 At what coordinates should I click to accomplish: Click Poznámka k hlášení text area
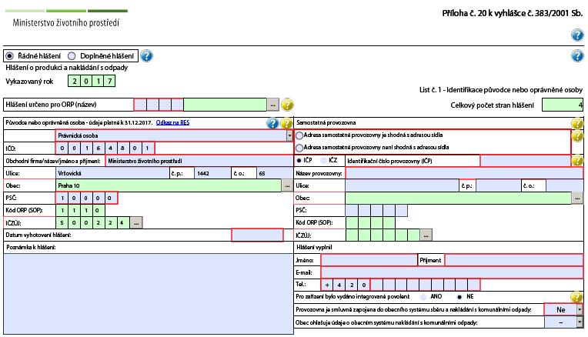[x=149, y=293]
